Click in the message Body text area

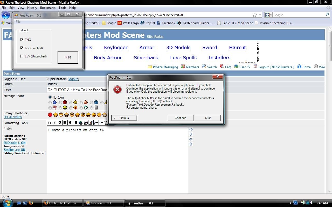tap(117, 160)
